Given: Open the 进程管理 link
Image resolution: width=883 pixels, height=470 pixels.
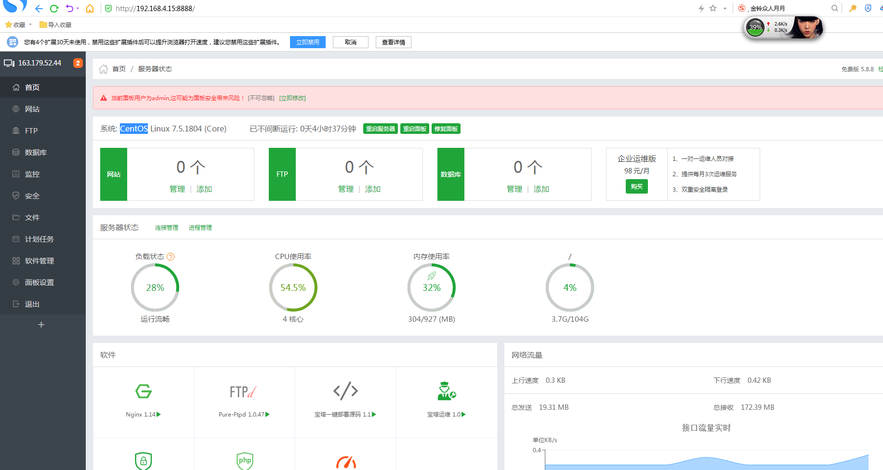Looking at the screenshot, I should coord(200,228).
